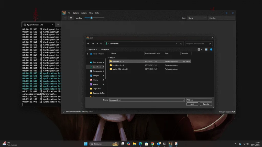Screen dimensions: 262x147
Task: Open the File menu in Ryujinx
Action: [69, 13]
